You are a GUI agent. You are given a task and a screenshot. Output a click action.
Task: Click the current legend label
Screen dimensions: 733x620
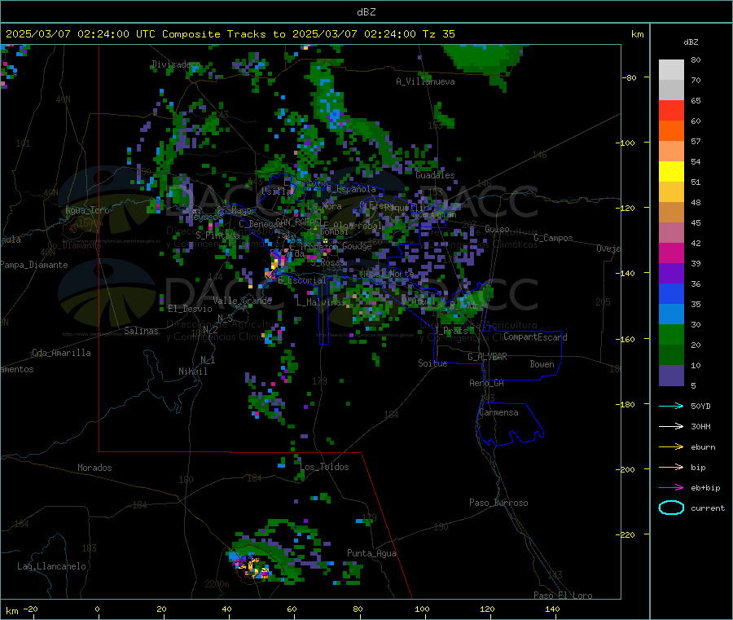[708, 508]
